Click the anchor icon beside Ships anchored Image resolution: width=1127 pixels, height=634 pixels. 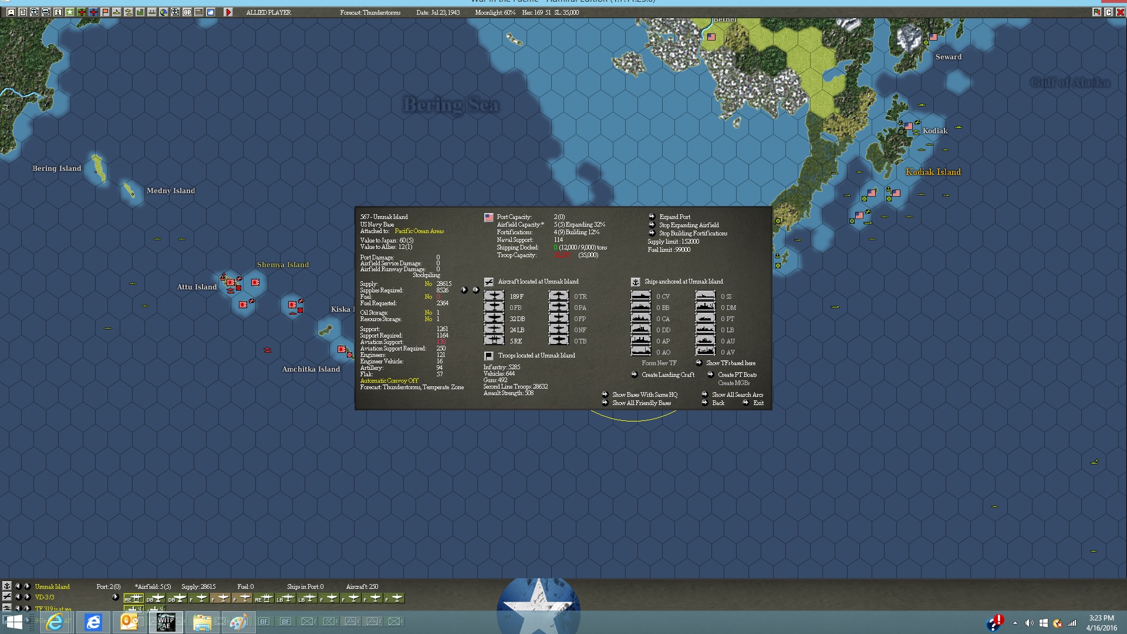635,282
